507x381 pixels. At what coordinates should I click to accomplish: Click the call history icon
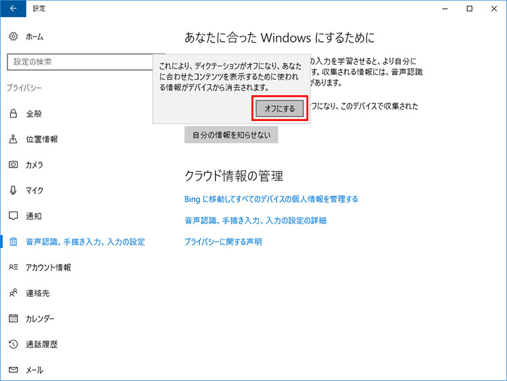[x=13, y=345]
